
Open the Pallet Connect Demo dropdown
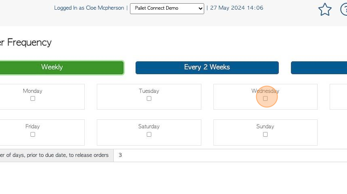pyautogui.click(x=167, y=8)
